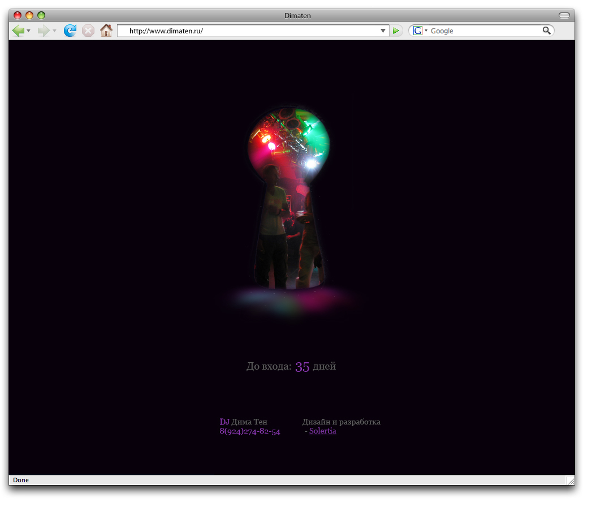Click the Дизайн и разработка text
Viewport: 596px width, 506px height.
pyautogui.click(x=342, y=422)
